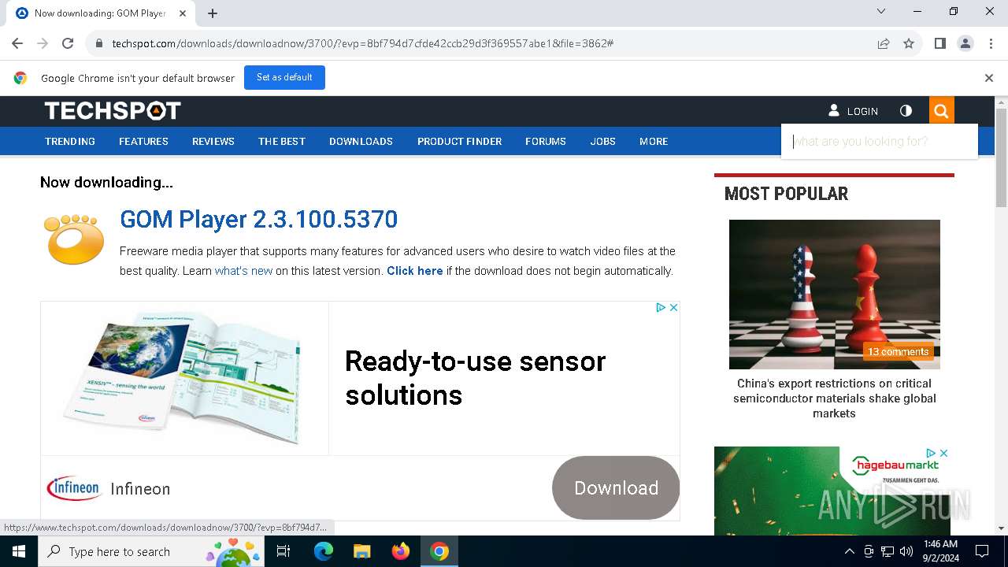Click the scrollbar down arrow
The height and width of the screenshot is (567, 1008).
tap(1001, 528)
